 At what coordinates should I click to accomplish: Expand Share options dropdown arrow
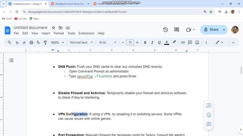tap(224, 29)
